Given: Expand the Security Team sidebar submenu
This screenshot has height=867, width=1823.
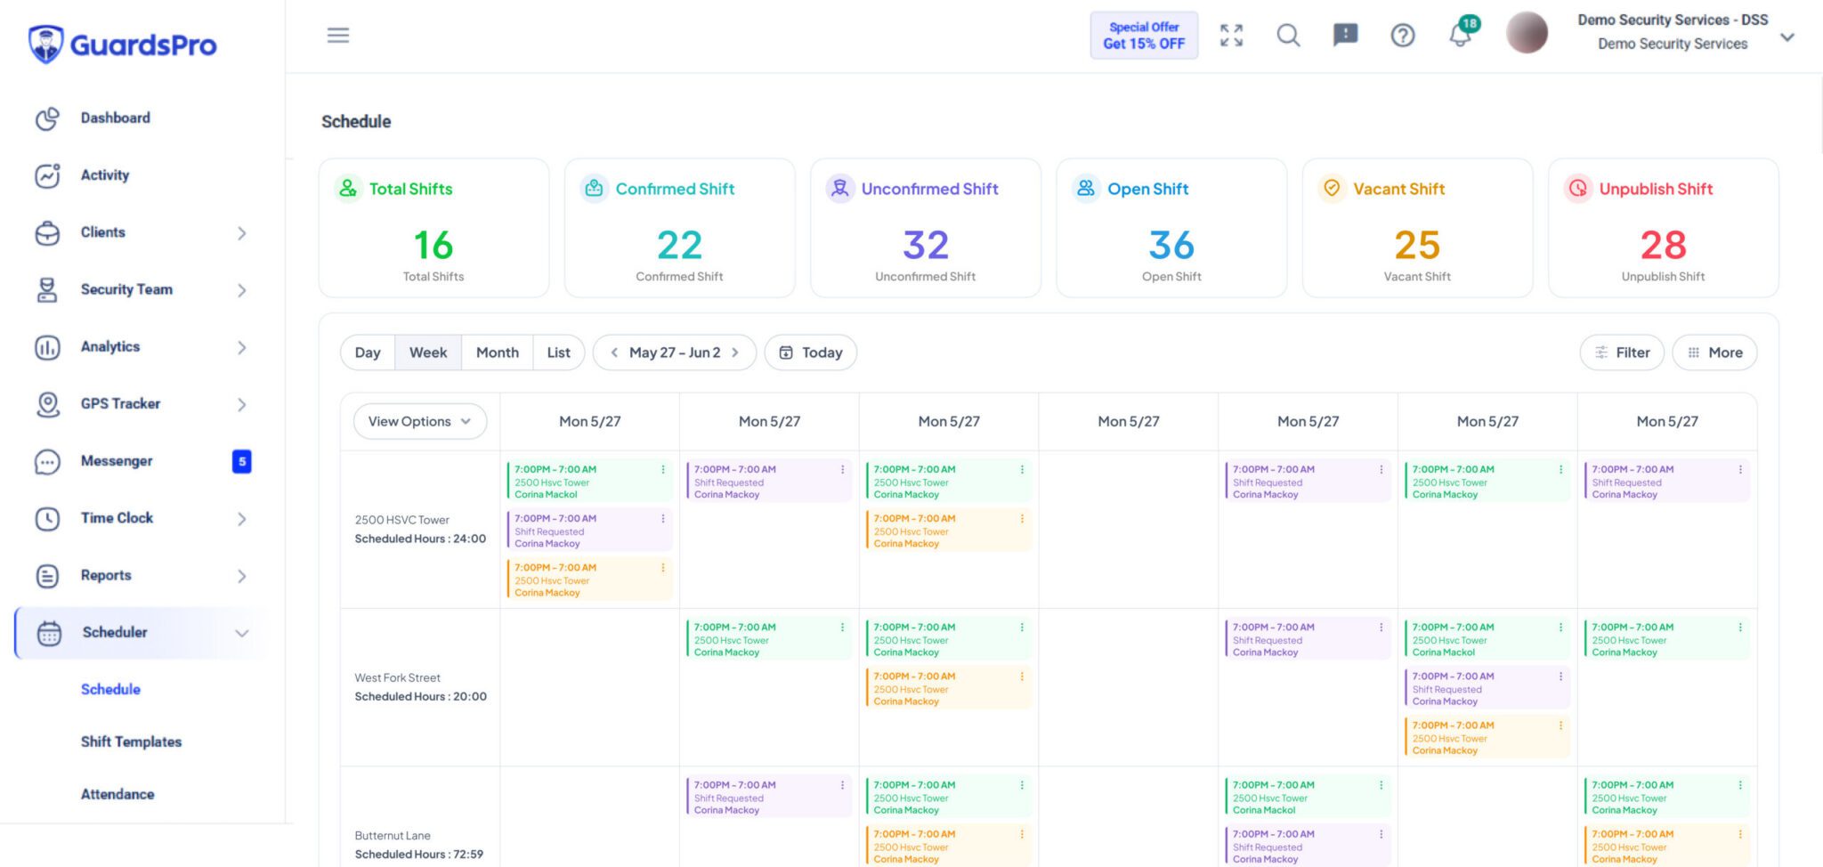Looking at the screenshot, I should tap(241, 290).
